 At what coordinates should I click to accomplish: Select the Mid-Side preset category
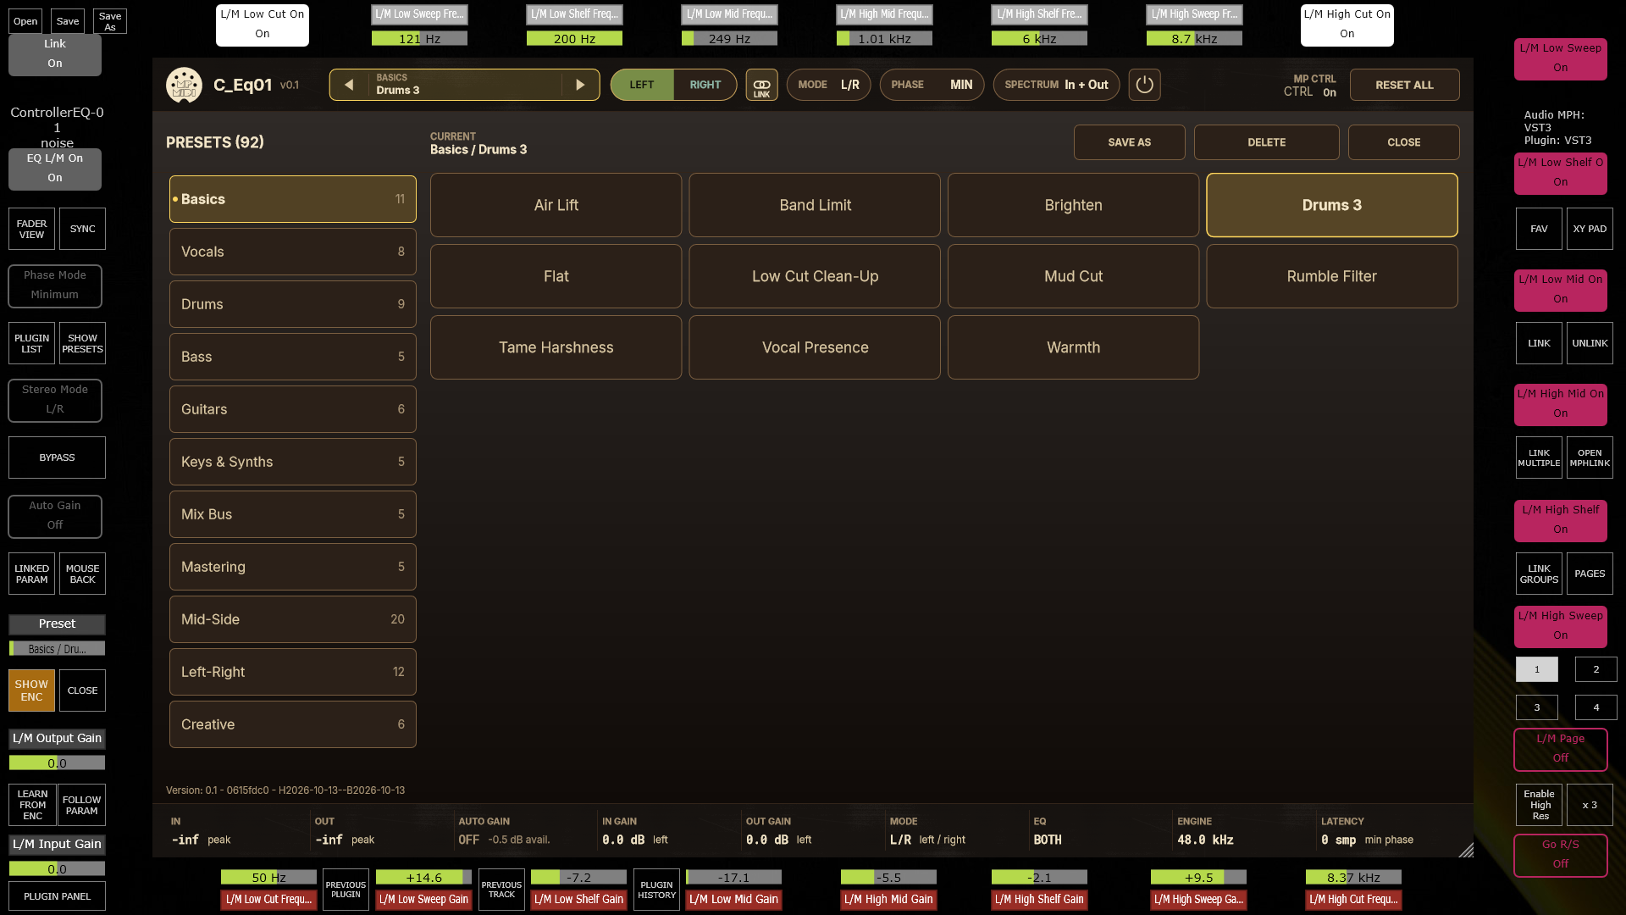(293, 619)
